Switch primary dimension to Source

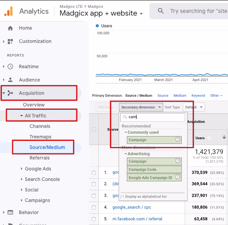coord(163,96)
